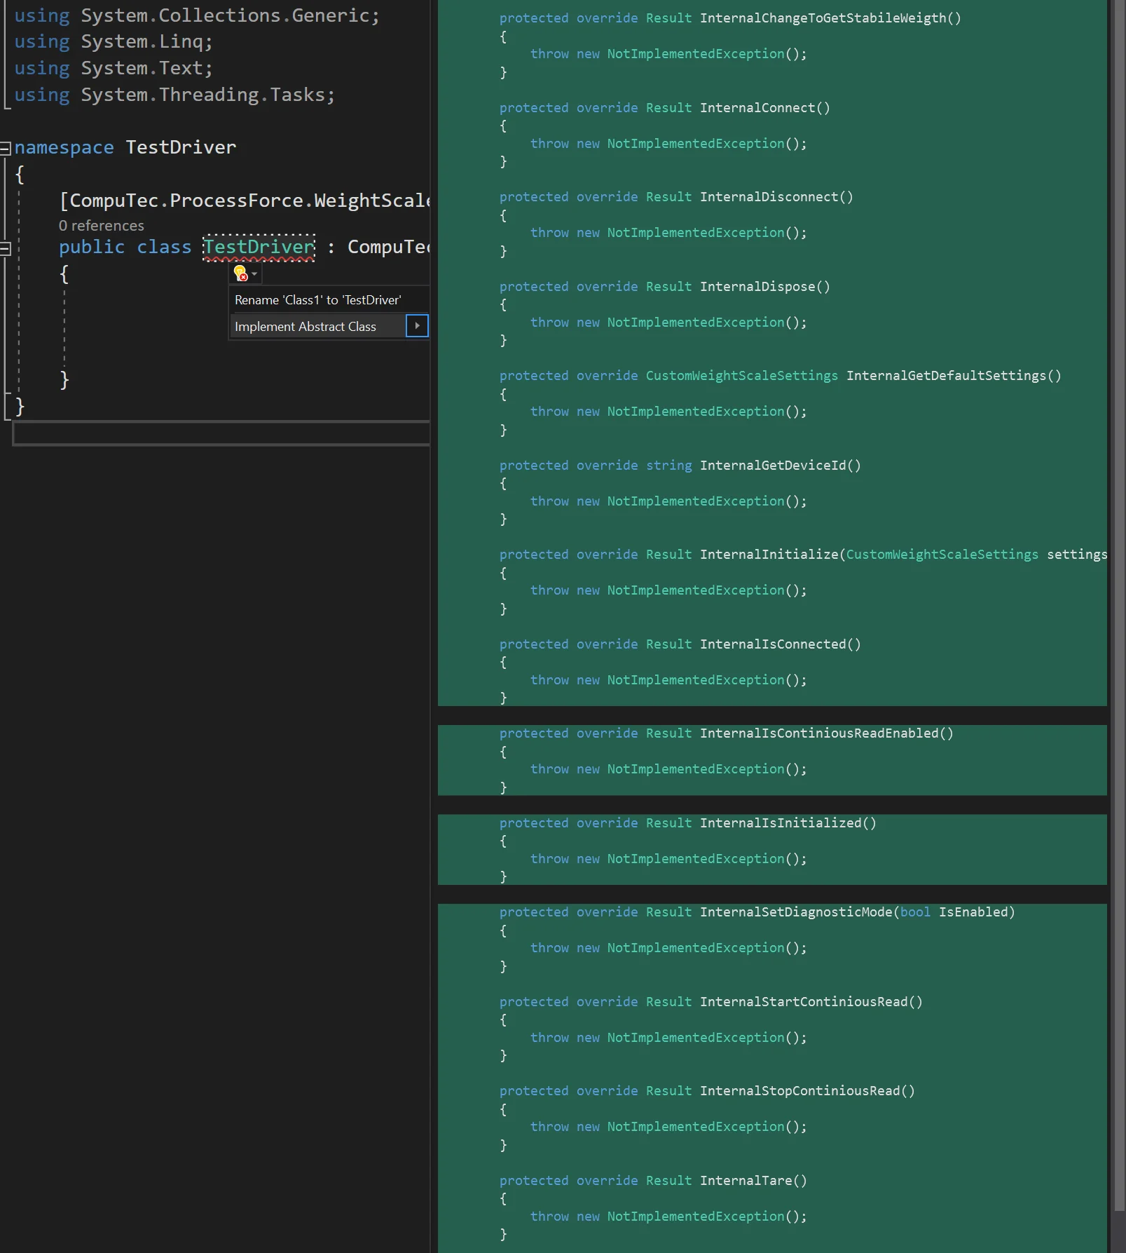
Task: Click the Quick Actions lightbulb icon
Action: click(240, 273)
